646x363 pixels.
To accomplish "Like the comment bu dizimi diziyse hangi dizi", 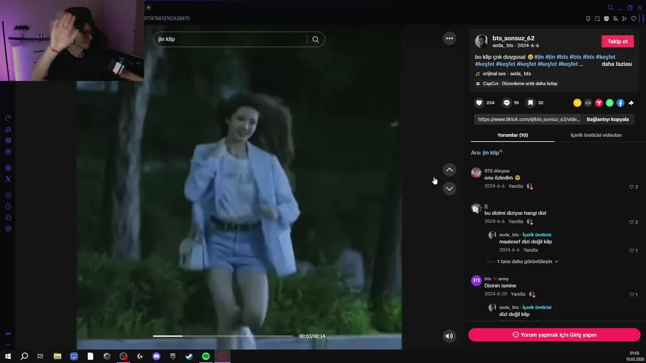I will click(x=631, y=222).
